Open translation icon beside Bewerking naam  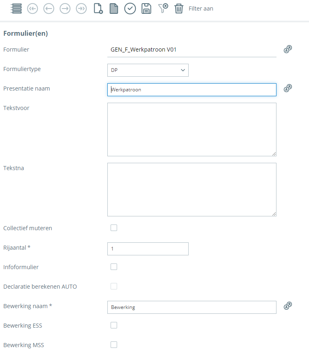coord(288,306)
